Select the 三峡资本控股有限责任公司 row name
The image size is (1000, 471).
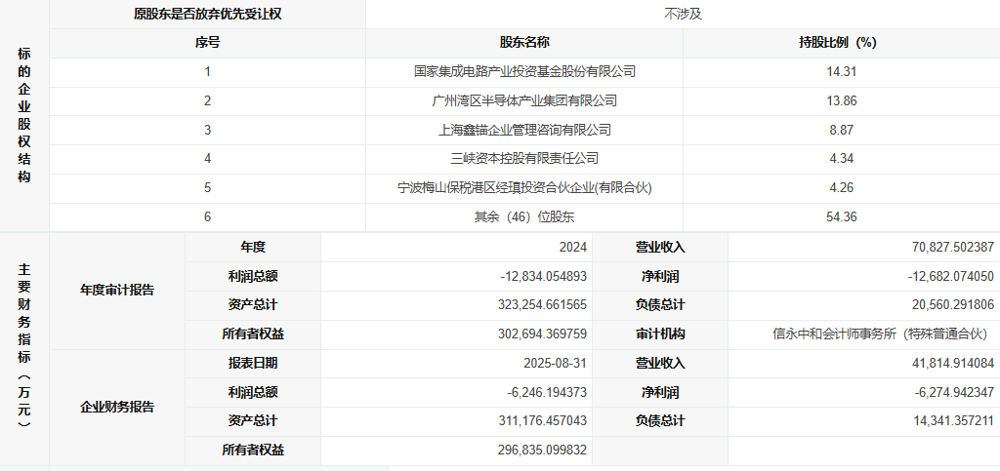(x=524, y=158)
